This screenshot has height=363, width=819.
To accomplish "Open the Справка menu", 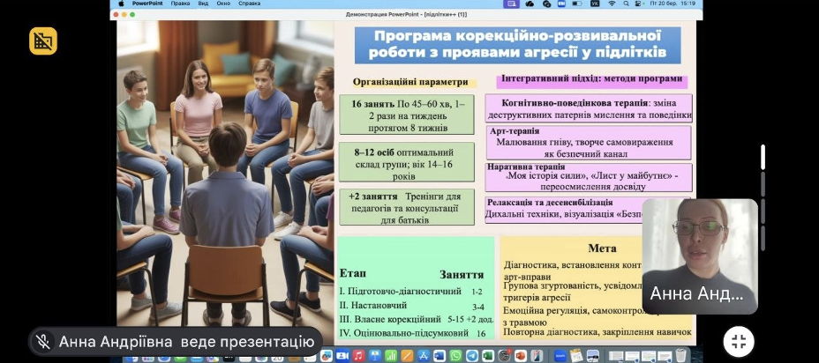I will (249, 4).
